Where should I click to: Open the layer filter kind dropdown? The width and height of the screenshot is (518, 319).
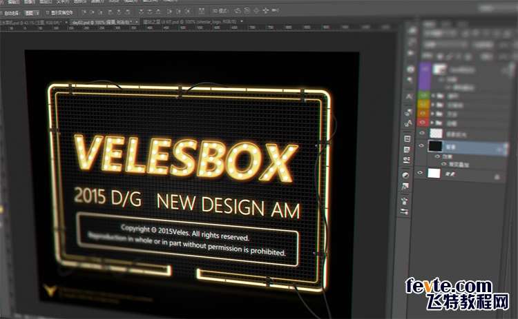(440, 33)
